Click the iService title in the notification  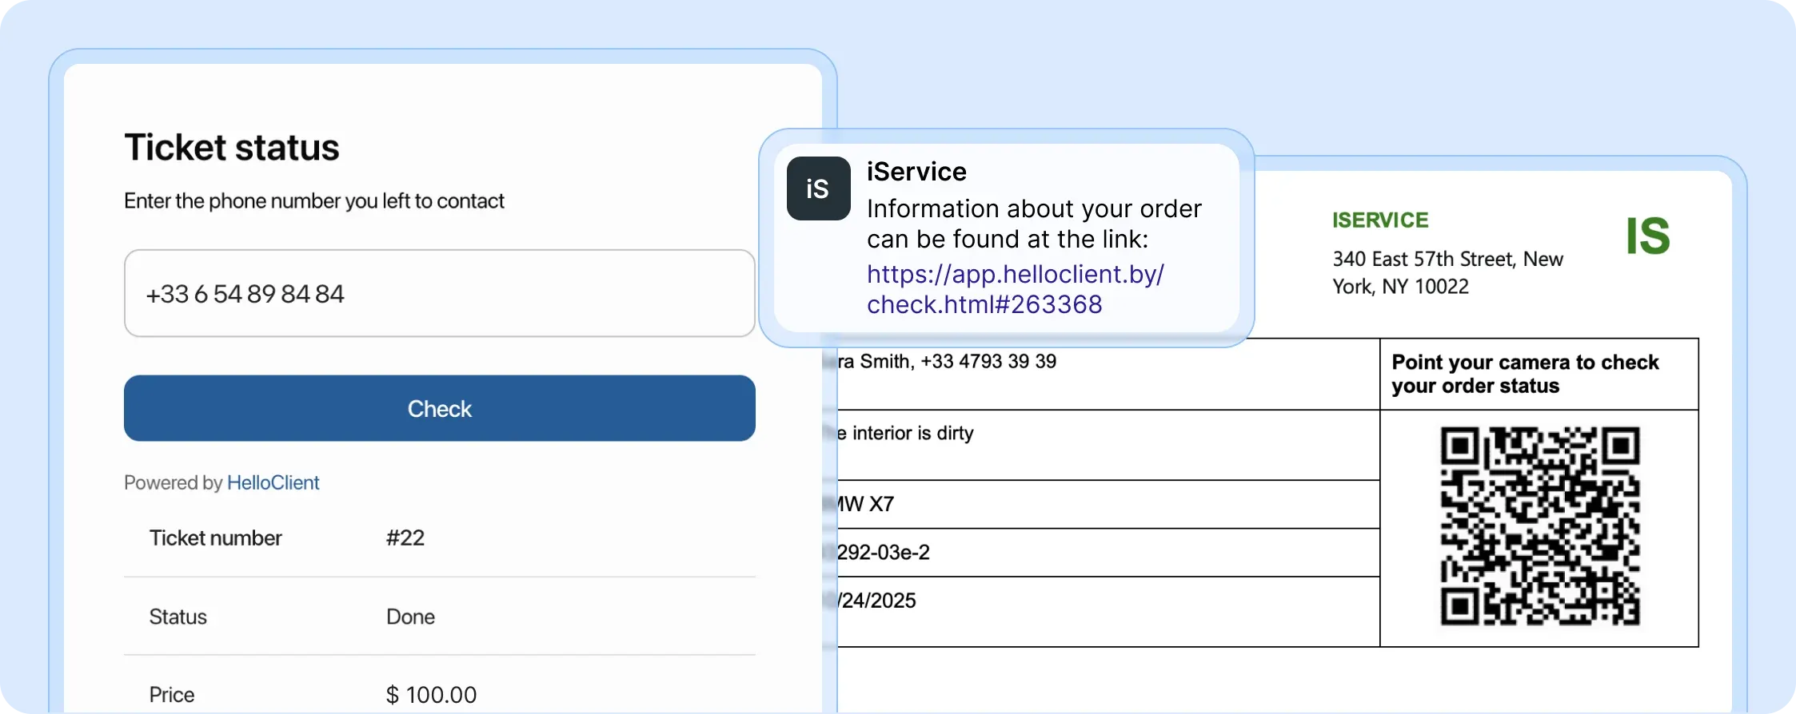916,170
